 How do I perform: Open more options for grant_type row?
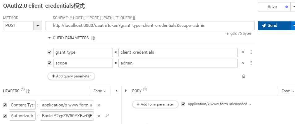click(x=251, y=52)
